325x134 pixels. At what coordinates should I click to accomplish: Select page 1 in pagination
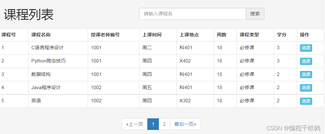(x=153, y=124)
